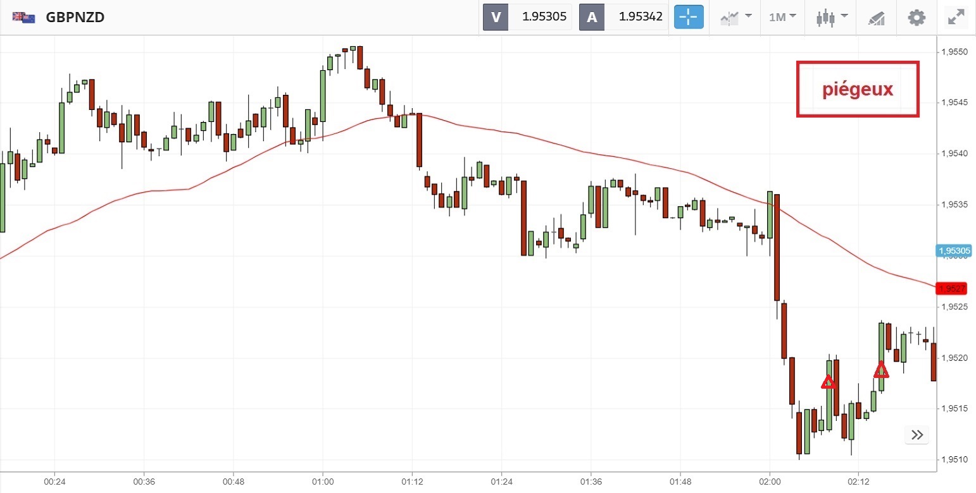Open the drawing tools pencil icon

click(876, 17)
